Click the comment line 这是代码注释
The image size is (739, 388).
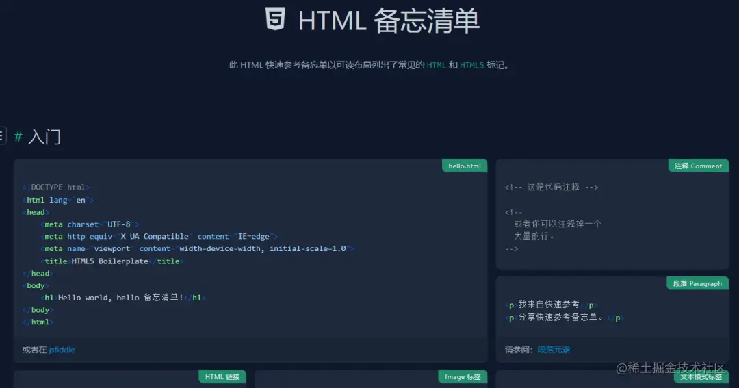pos(552,187)
